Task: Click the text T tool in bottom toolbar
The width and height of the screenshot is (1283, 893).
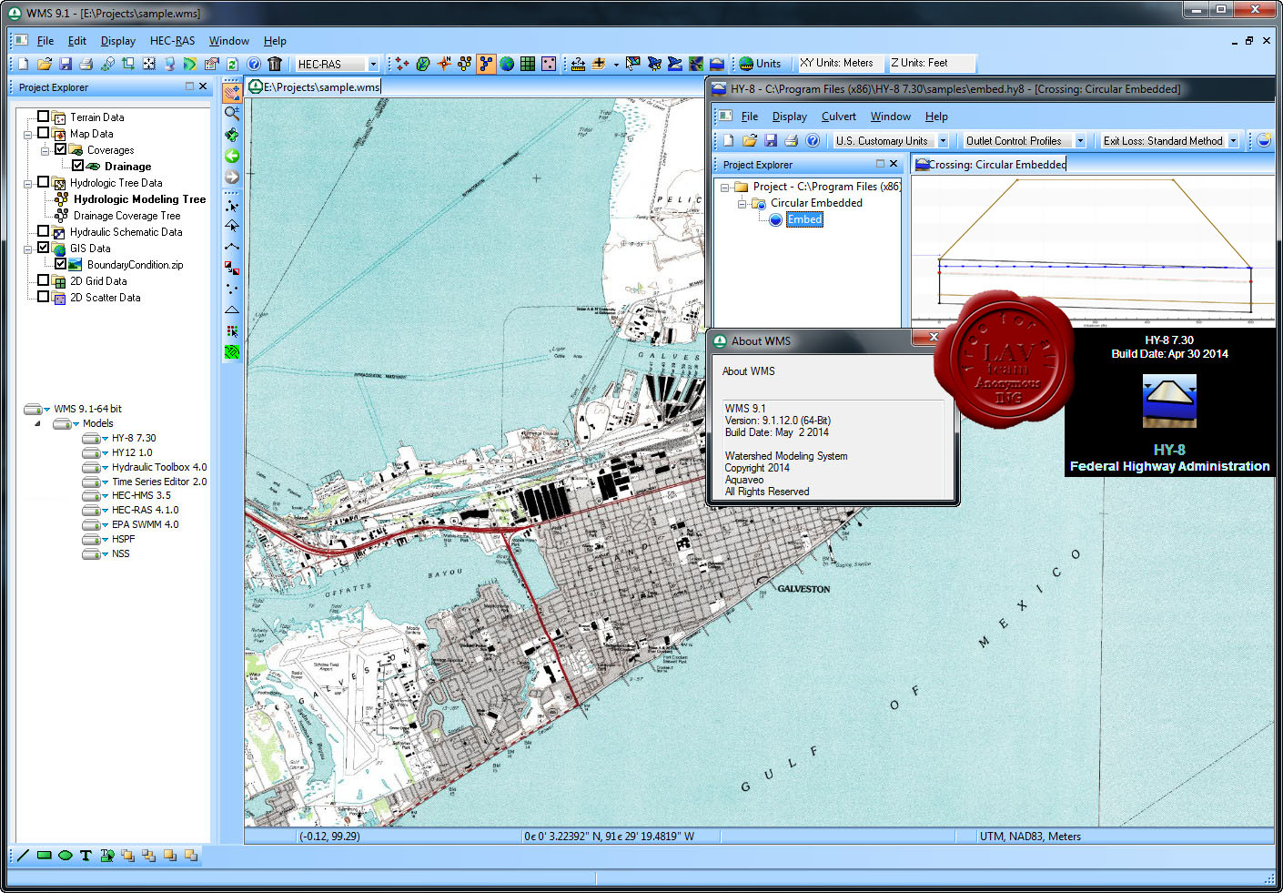Action: coord(86,856)
